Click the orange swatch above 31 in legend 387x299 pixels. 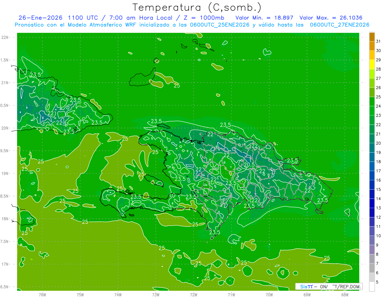pos(372,37)
